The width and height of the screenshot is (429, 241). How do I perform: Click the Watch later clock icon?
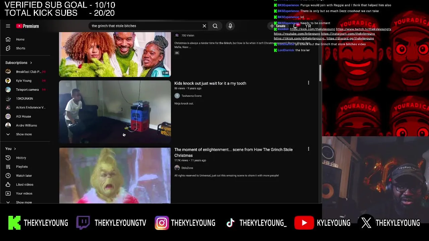point(8,175)
